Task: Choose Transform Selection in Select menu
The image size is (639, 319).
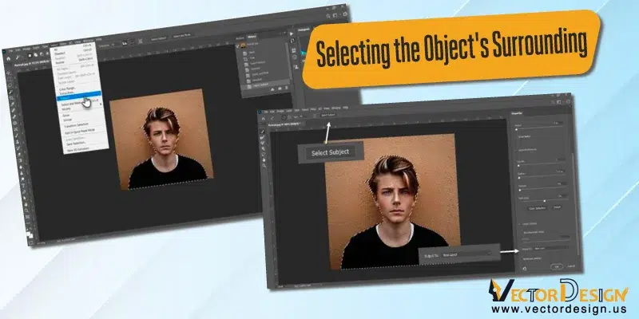Action: (x=76, y=125)
